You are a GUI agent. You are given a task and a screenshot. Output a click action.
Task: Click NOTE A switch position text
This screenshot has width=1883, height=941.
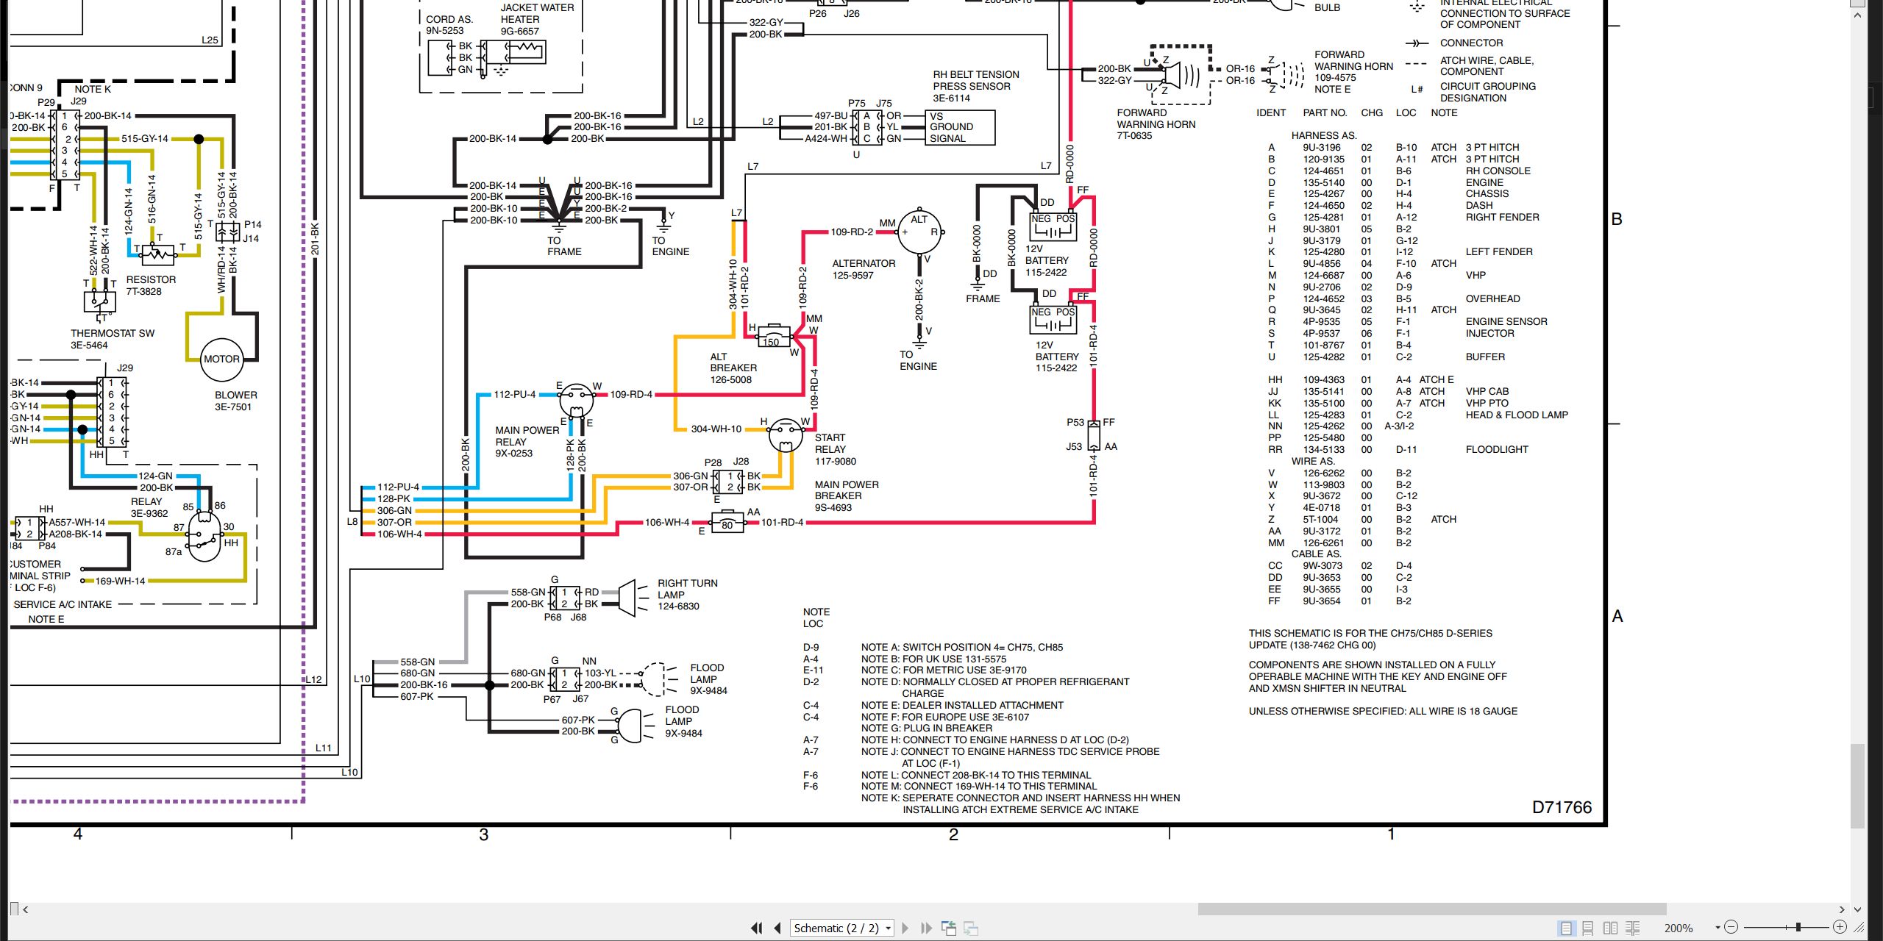(961, 647)
